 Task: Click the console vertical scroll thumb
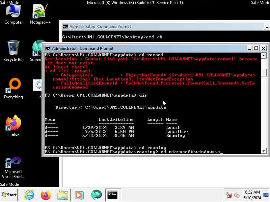click(x=264, y=72)
